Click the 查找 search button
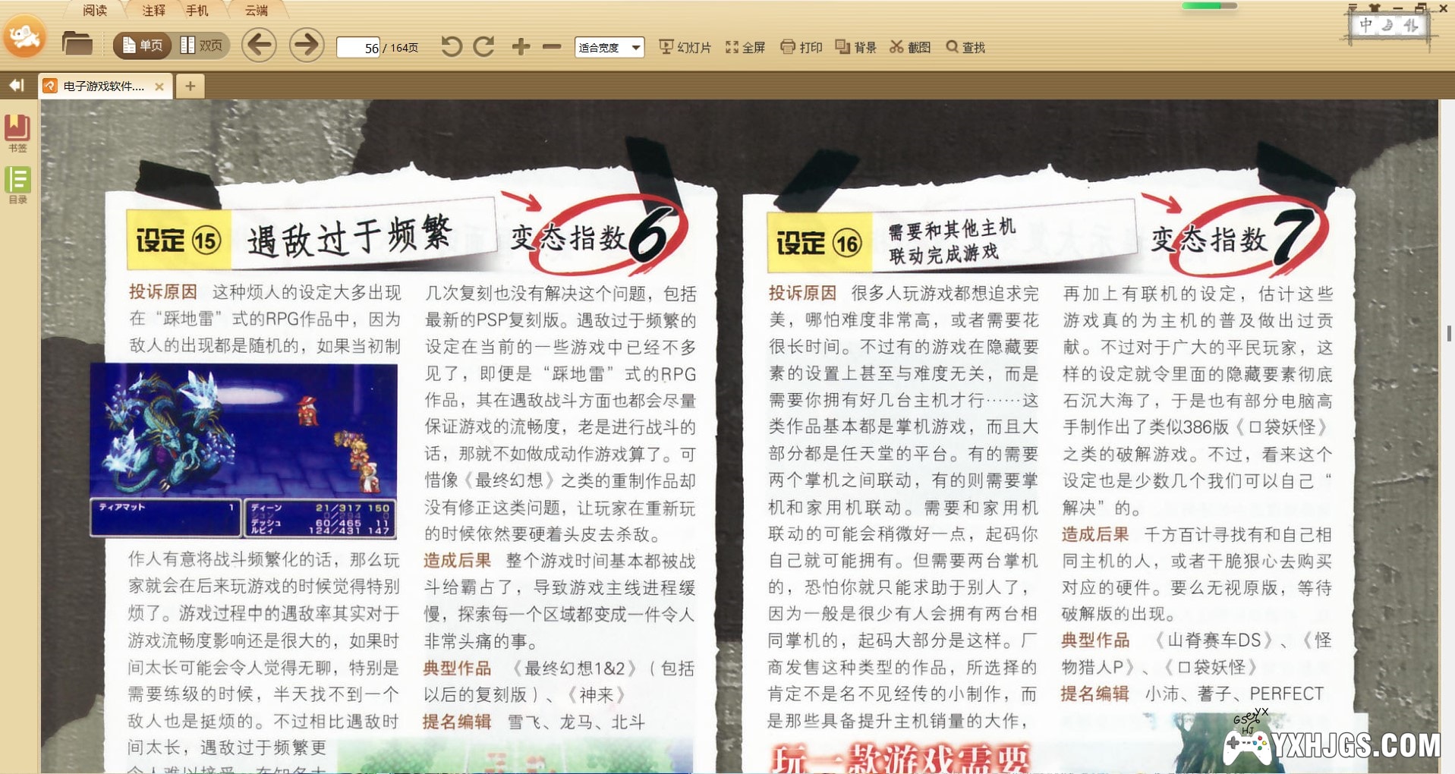 (x=965, y=47)
